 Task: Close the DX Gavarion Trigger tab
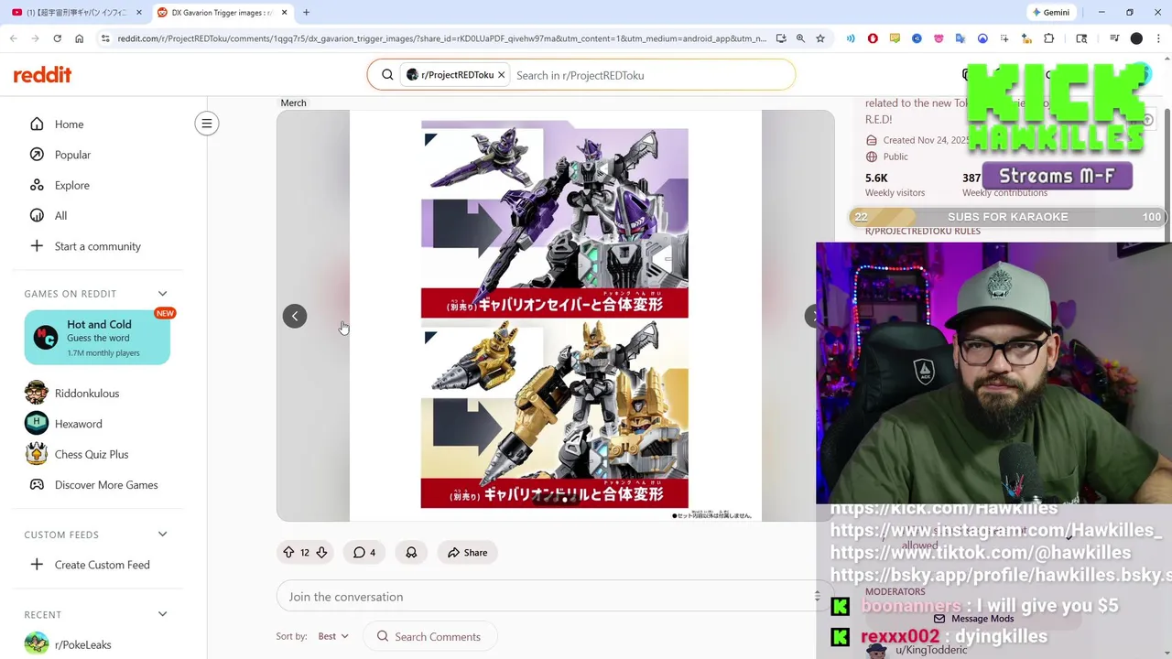point(284,13)
